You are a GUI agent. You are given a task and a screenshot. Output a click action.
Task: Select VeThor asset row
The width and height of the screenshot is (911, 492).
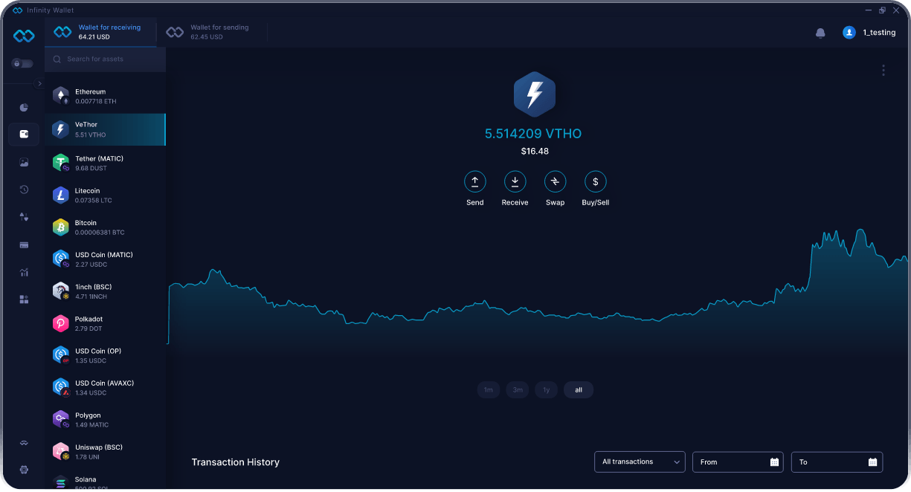[105, 129]
